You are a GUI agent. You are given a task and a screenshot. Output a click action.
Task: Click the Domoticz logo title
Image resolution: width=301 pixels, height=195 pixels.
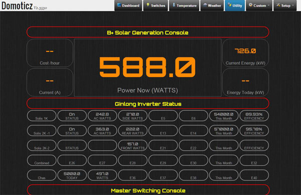point(17,5)
